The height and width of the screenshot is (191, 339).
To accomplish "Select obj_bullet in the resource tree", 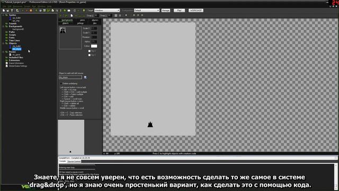I will coord(16,46).
